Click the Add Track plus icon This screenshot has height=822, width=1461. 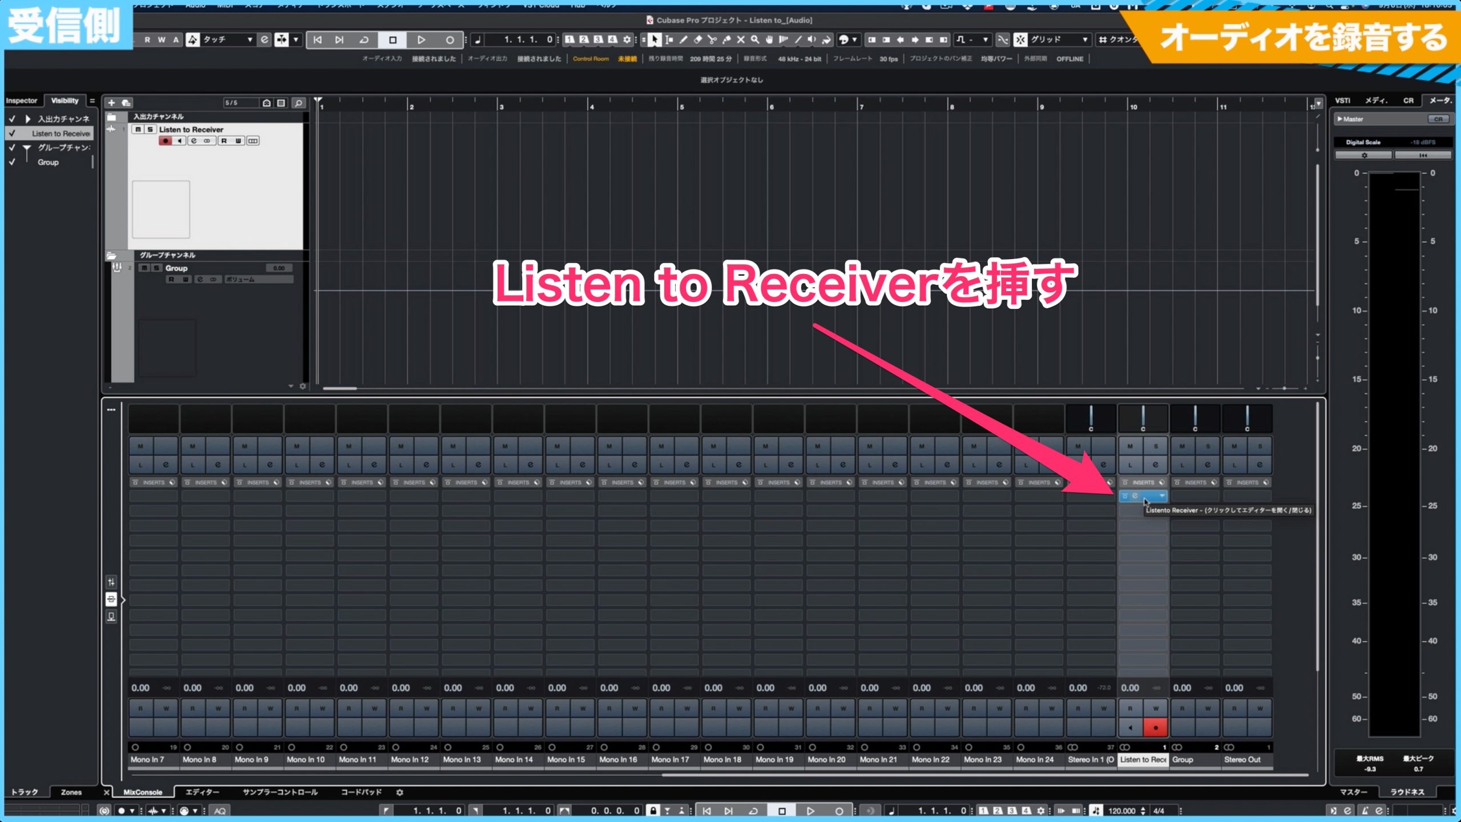pyautogui.click(x=112, y=103)
